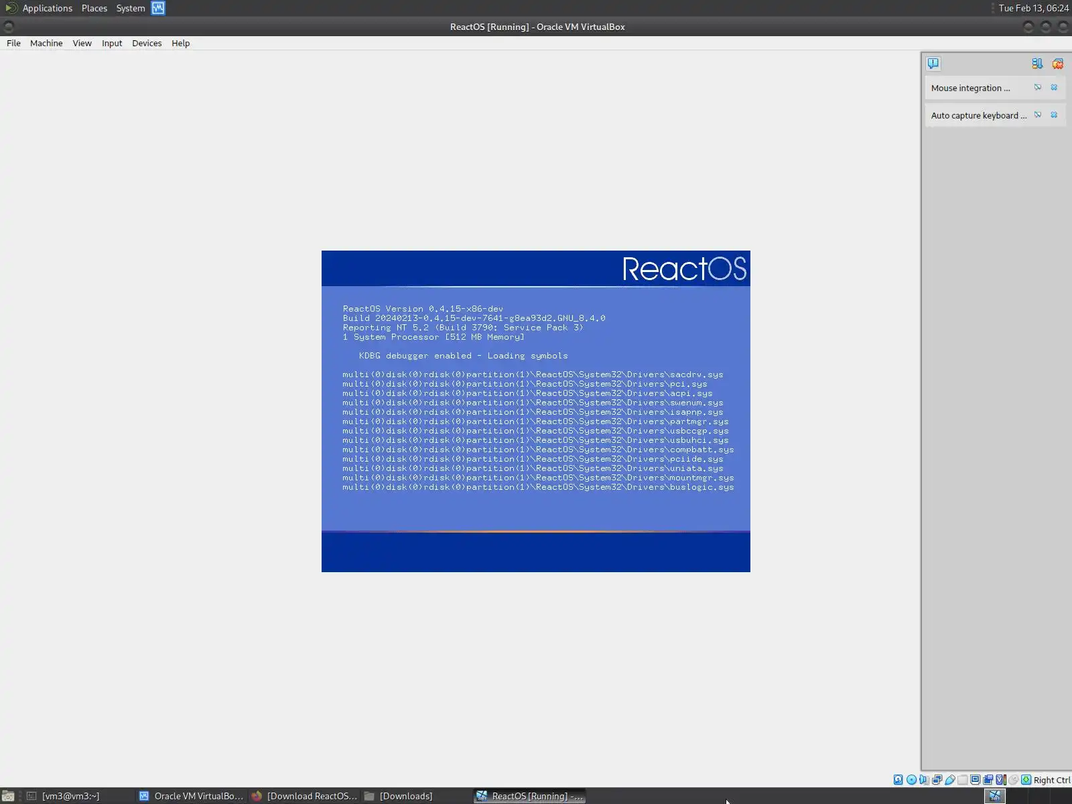This screenshot has height=804, width=1072.
Task: Switch to the Download ReactOS Firefox window
Action: 304,796
